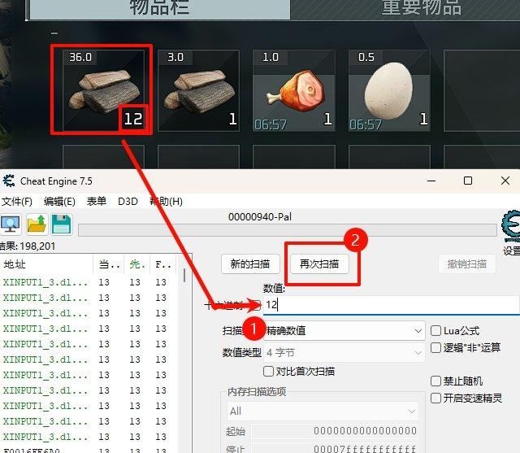Open the load table folder icon
This screenshot has width=520, height=453.
pyautogui.click(x=37, y=224)
